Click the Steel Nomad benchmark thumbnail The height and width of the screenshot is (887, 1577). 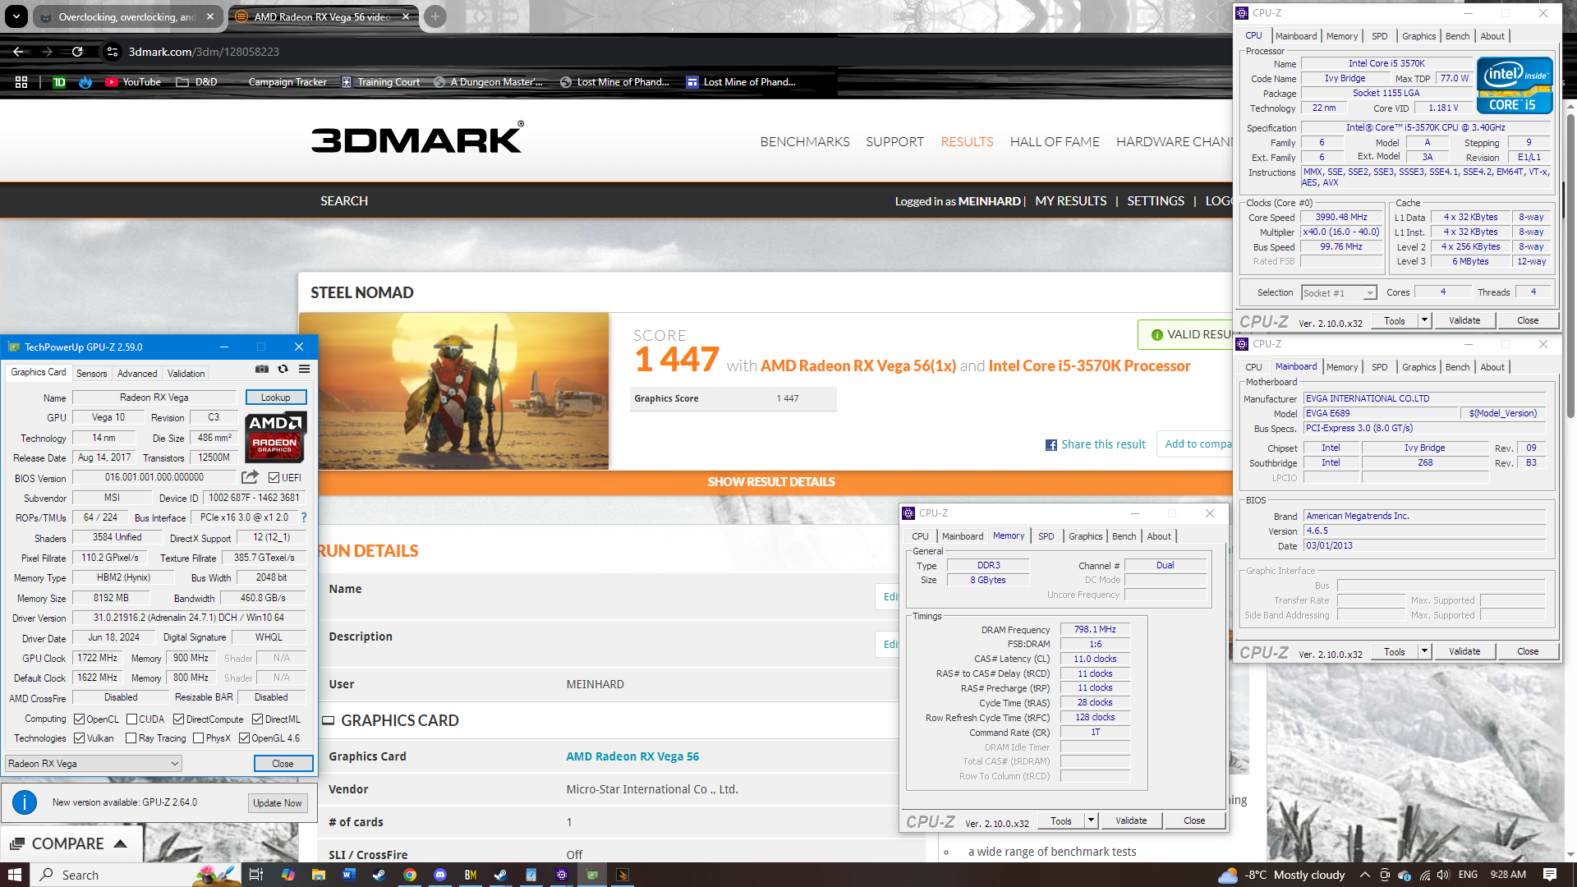coord(454,391)
